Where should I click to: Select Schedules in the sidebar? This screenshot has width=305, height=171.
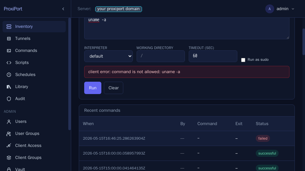click(34, 75)
